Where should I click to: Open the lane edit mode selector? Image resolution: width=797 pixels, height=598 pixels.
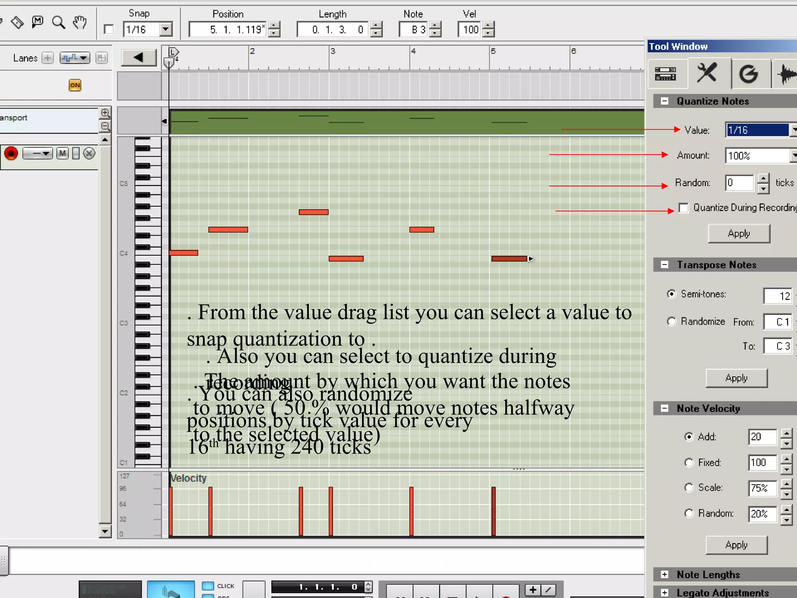pyautogui.click(x=75, y=58)
